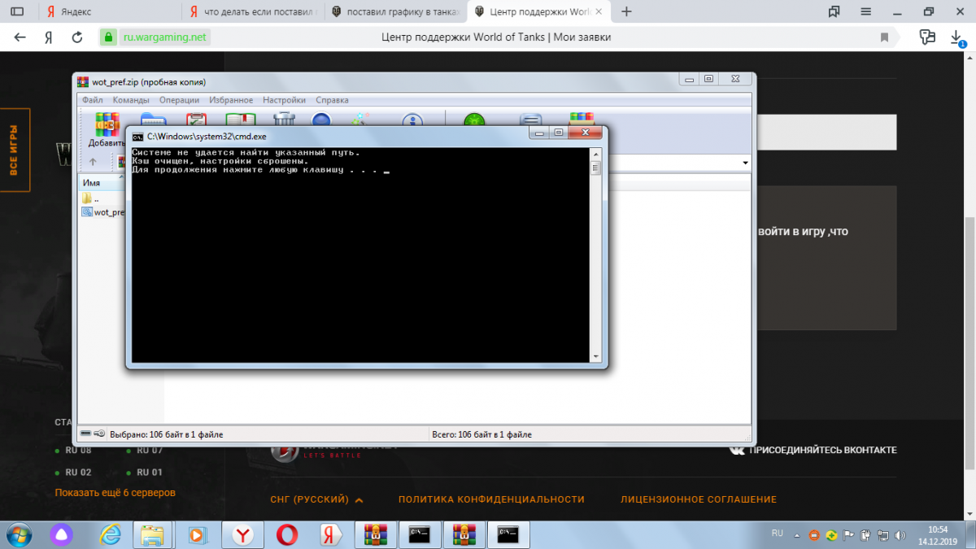The height and width of the screenshot is (549, 976).
Task: Open the Избранное menu in WinRAR
Action: (231, 100)
